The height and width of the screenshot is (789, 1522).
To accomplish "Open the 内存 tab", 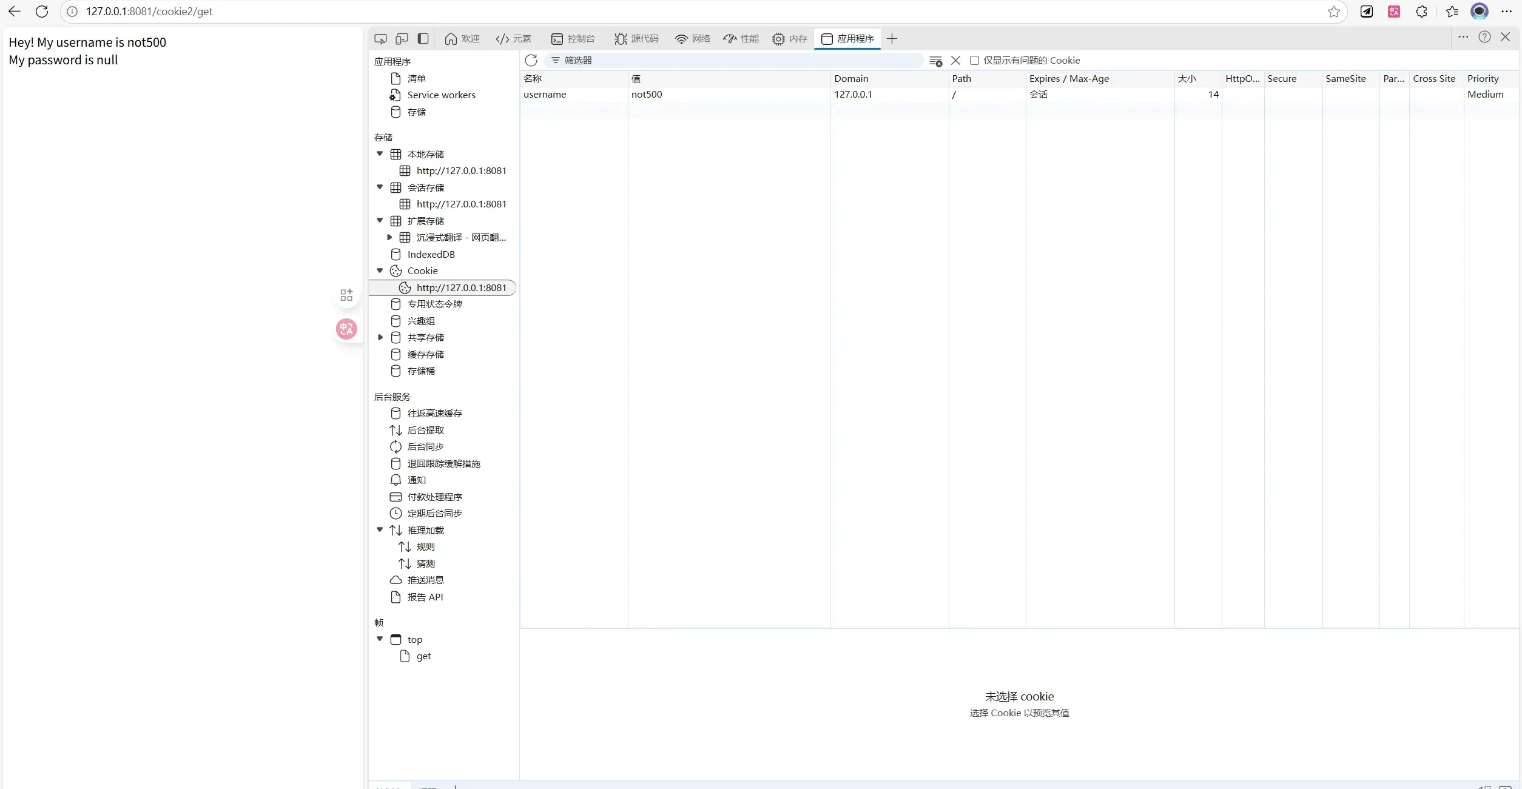I will point(789,39).
